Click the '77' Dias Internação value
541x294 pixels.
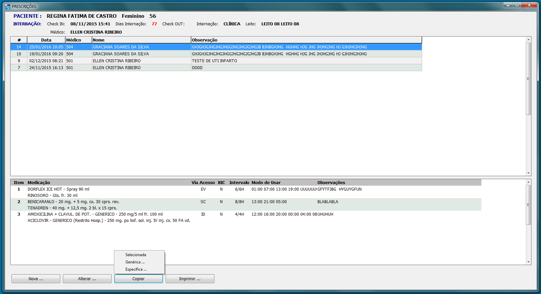pos(154,24)
